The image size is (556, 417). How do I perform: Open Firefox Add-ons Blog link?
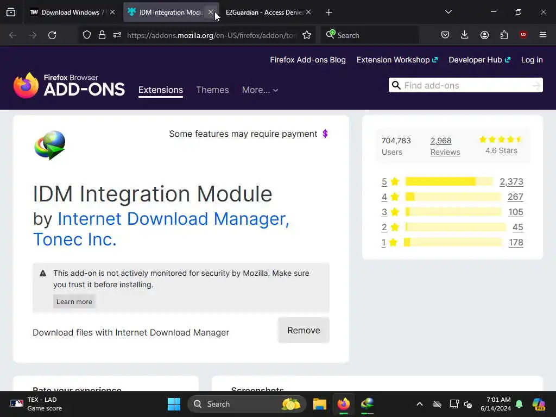308,60
